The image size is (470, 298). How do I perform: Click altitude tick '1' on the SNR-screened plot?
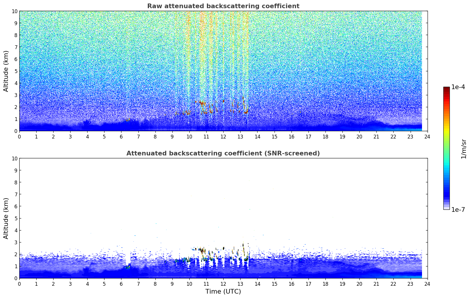[16, 266]
